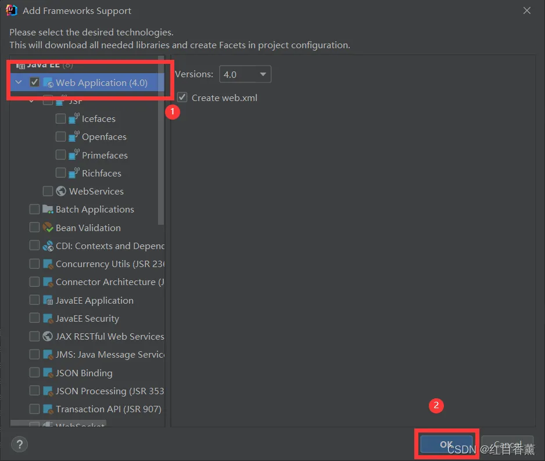Click the Batch Applications folder icon
This screenshot has height=461, width=545.
click(48, 209)
